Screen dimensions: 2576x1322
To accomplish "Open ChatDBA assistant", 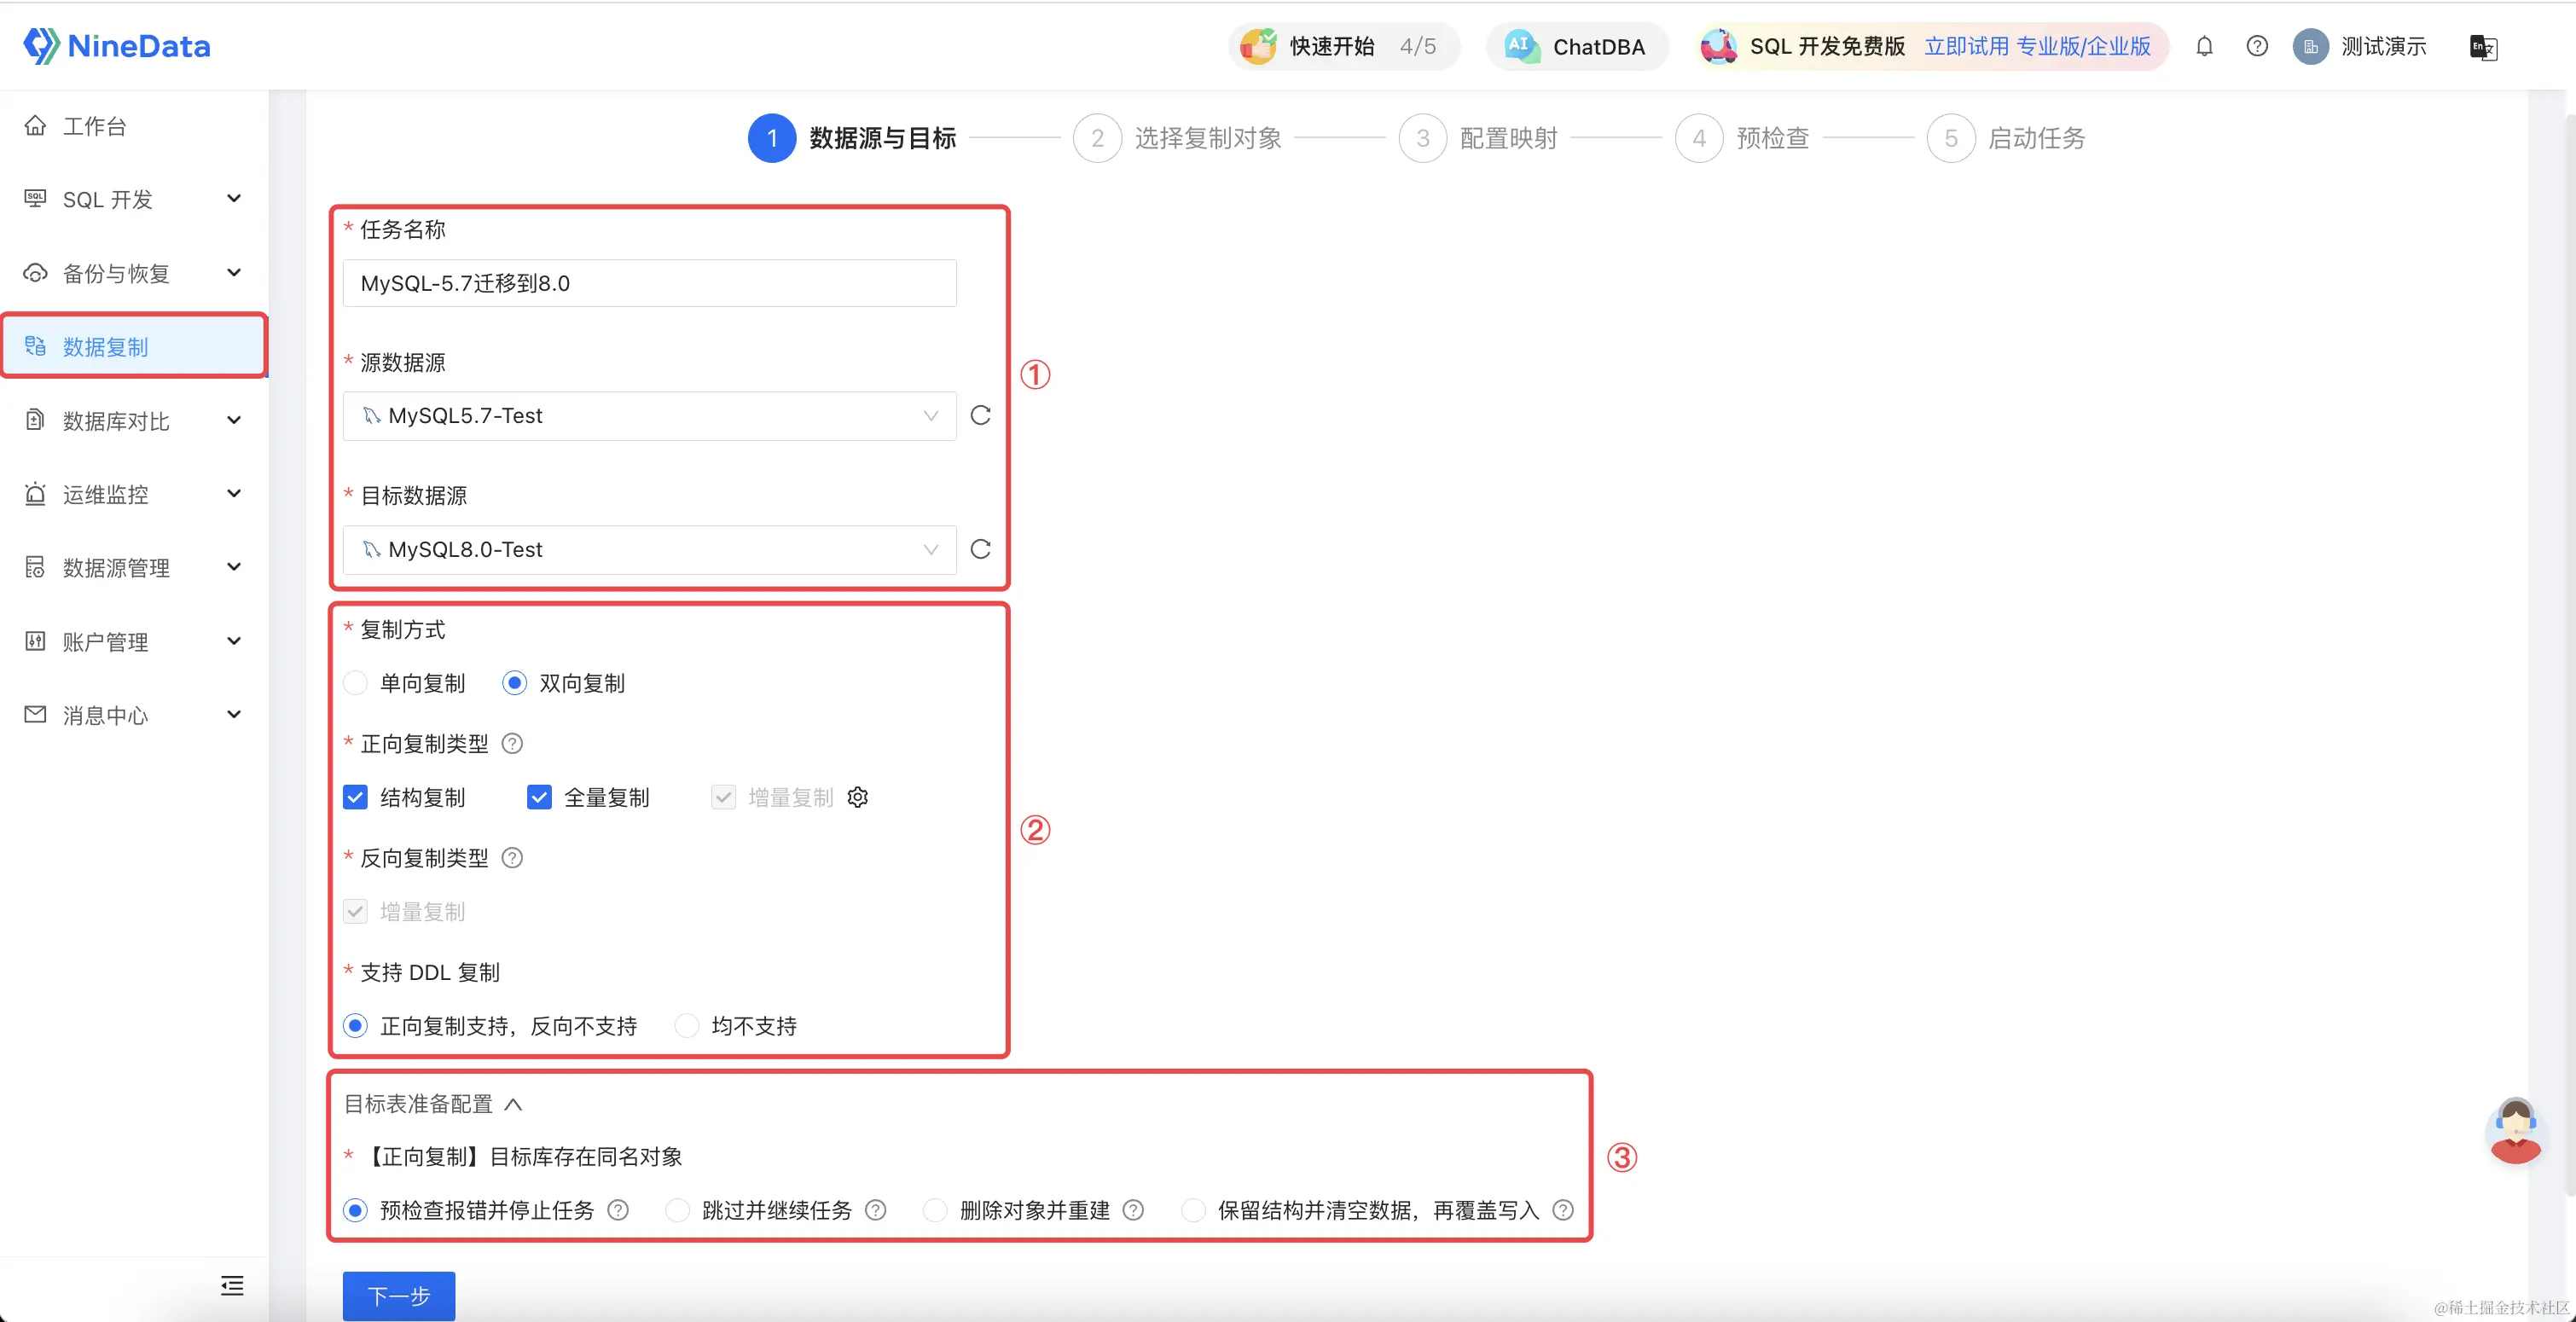I will point(1576,46).
